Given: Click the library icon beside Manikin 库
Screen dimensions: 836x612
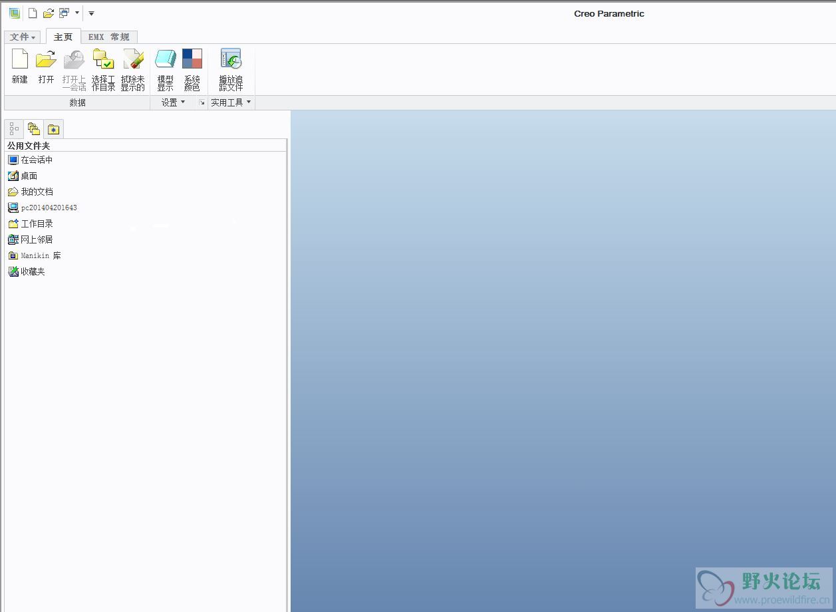Looking at the screenshot, I should (x=13, y=255).
